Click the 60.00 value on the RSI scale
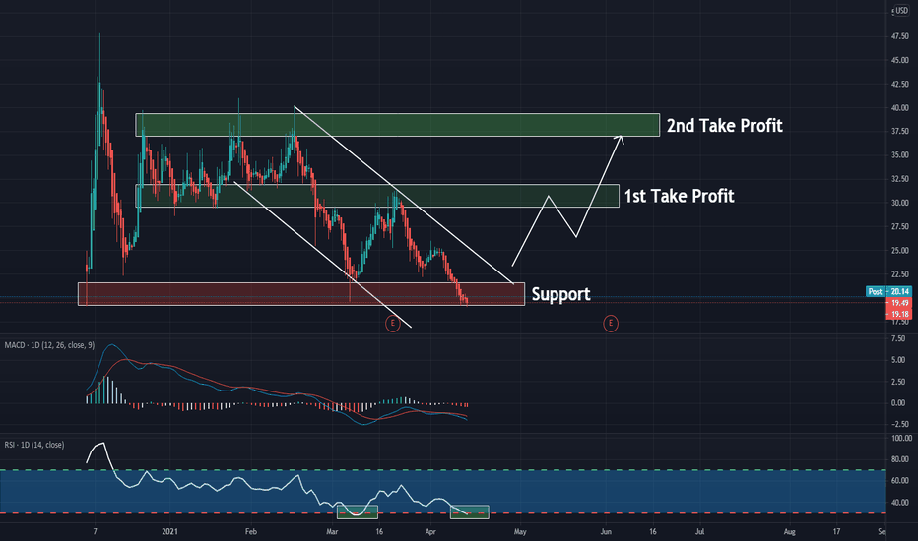 point(900,481)
